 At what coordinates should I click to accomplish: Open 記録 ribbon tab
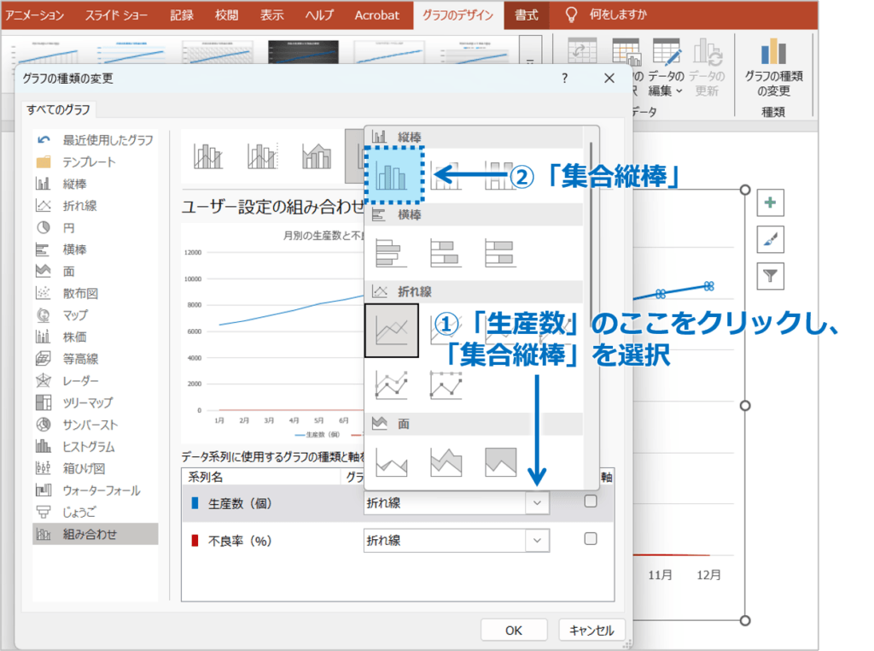[182, 15]
